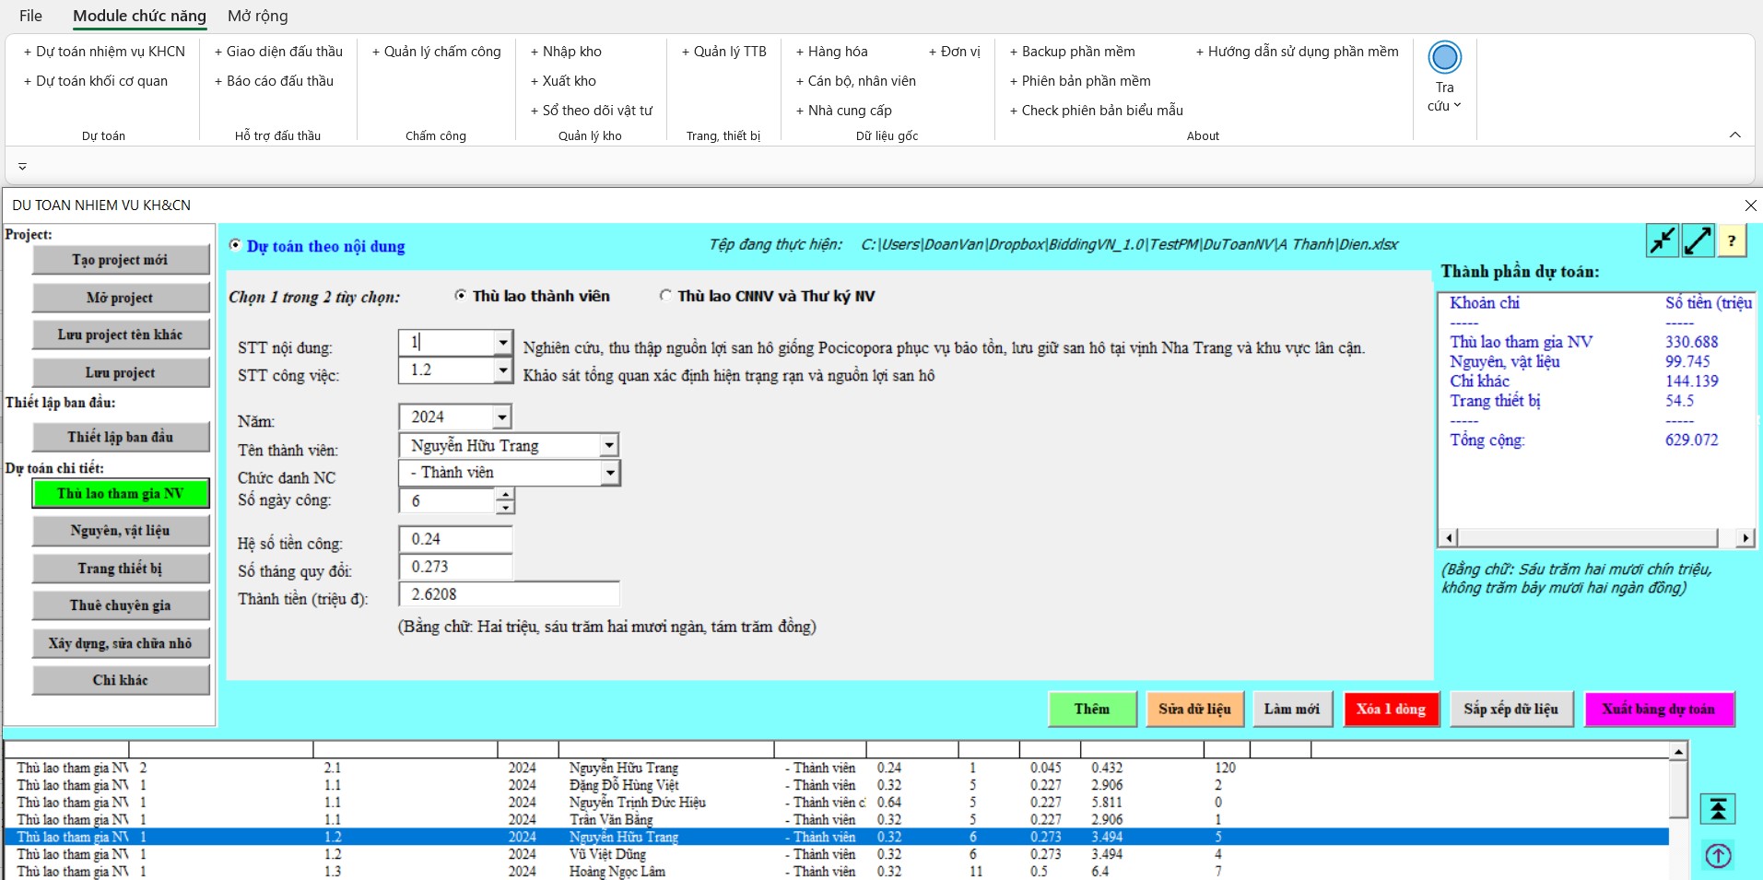
Task: Click the red Xóa 1 dòng button
Action: pos(1390,709)
